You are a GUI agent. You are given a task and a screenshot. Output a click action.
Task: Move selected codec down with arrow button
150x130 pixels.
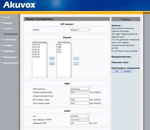pyautogui.click(x=76, y=63)
